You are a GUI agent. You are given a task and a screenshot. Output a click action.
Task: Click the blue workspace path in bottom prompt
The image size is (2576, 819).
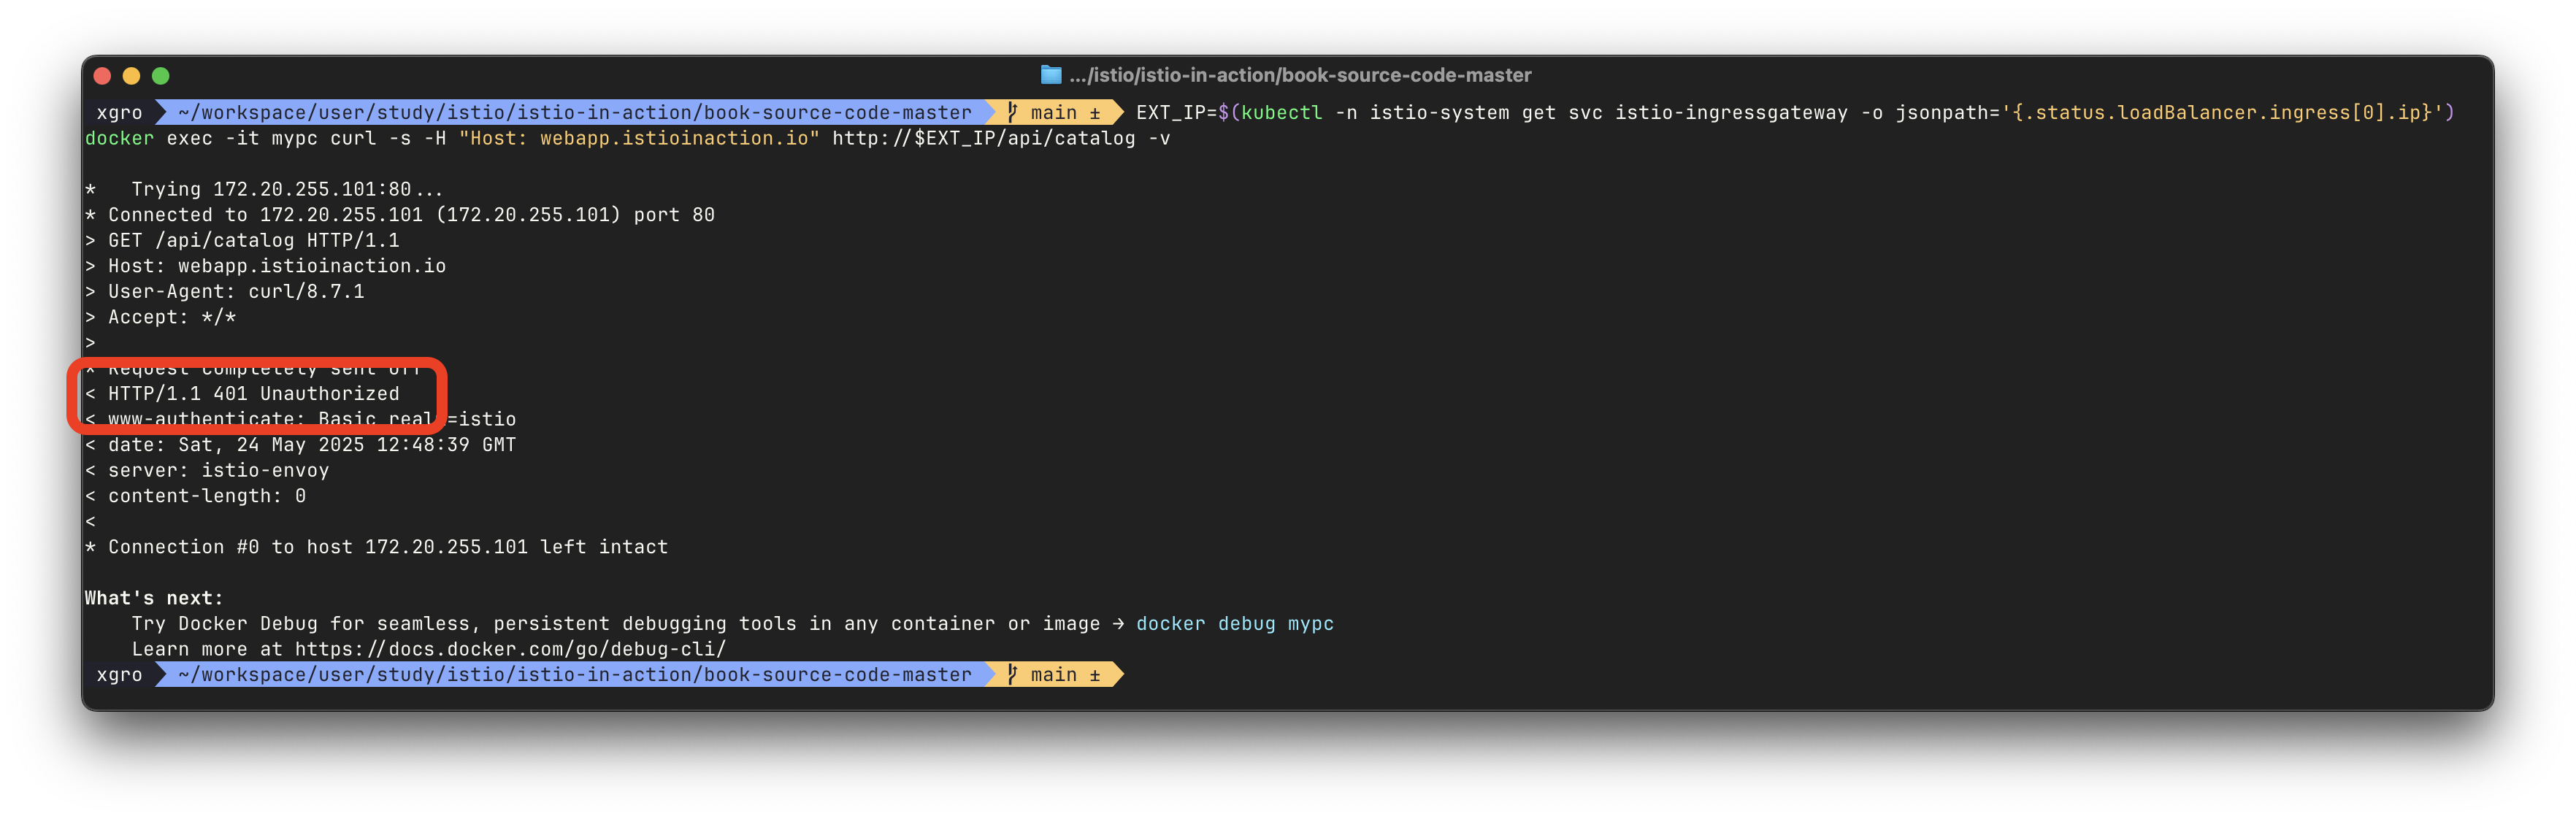(575, 674)
